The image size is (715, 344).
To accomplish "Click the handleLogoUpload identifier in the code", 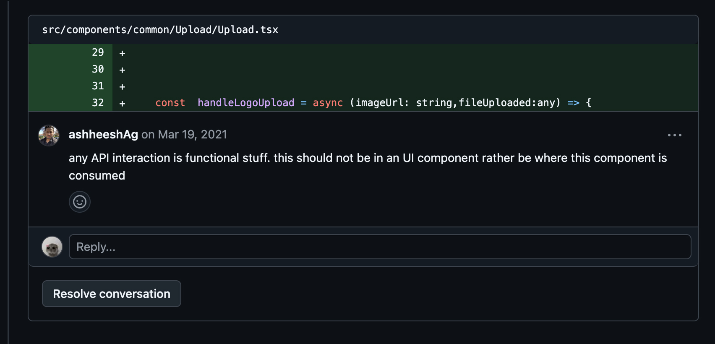I will [246, 103].
